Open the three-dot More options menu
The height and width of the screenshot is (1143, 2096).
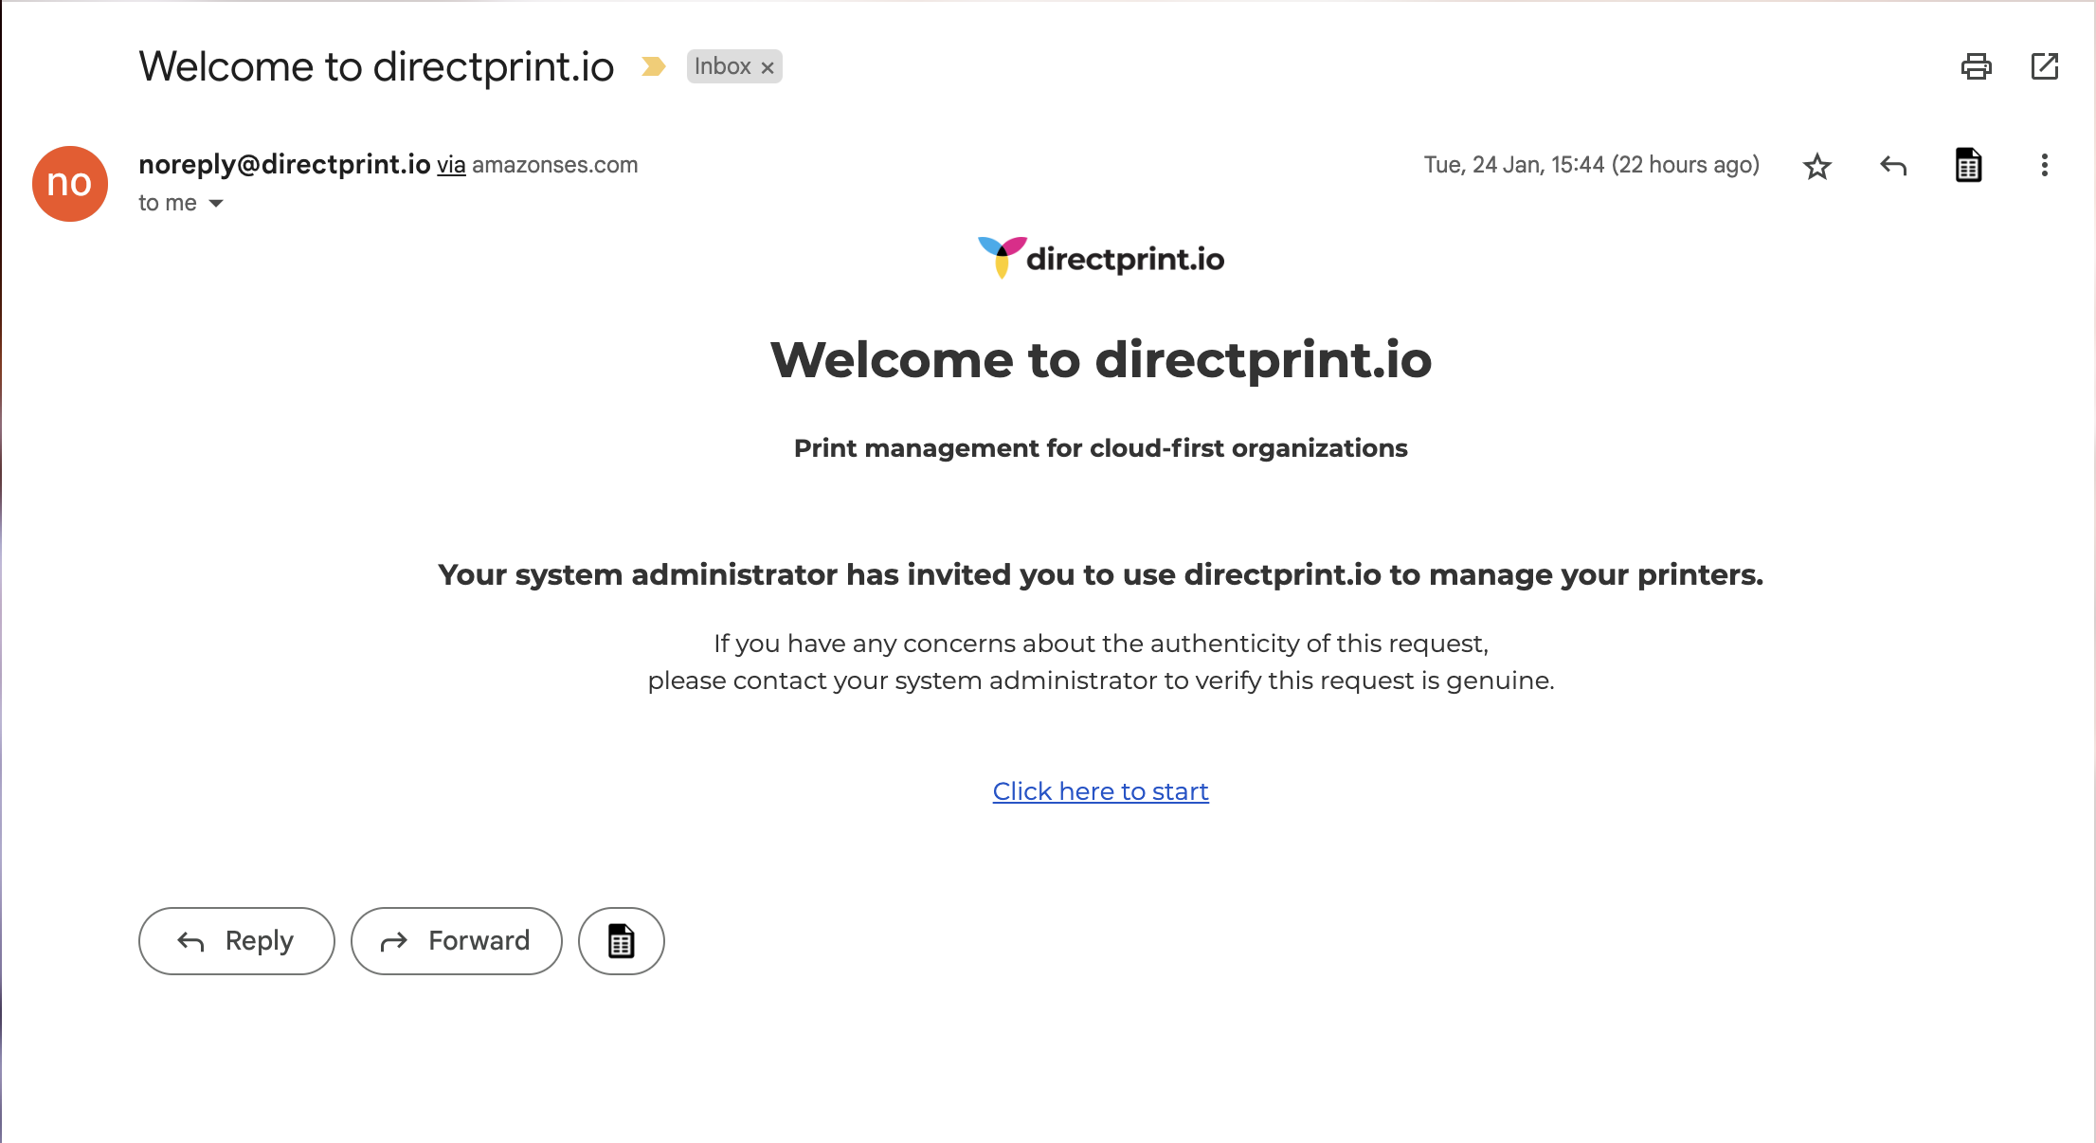click(x=2044, y=166)
